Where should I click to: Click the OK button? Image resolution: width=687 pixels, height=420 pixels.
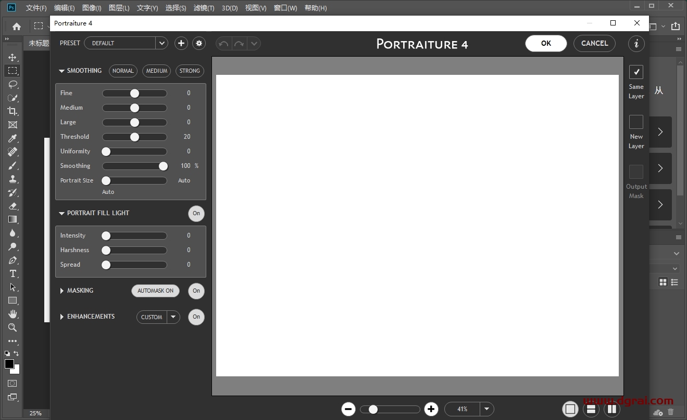(x=546, y=44)
